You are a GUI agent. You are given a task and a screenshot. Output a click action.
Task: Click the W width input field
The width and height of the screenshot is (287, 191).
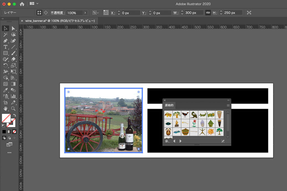pyautogui.click(x=194, y=13)
